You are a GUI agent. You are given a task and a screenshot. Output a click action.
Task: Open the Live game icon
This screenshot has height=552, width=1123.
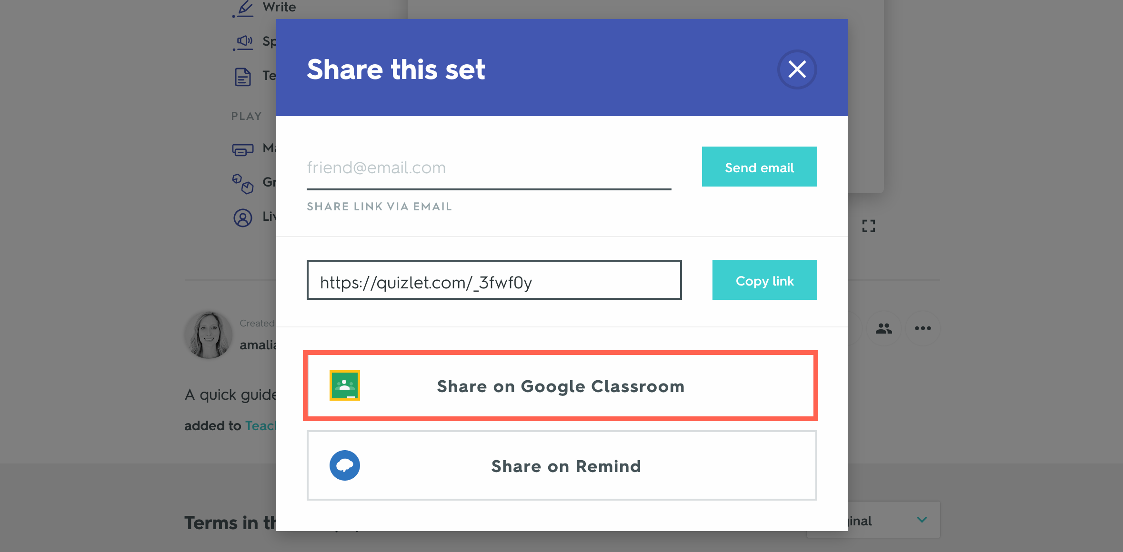point(243,217)
